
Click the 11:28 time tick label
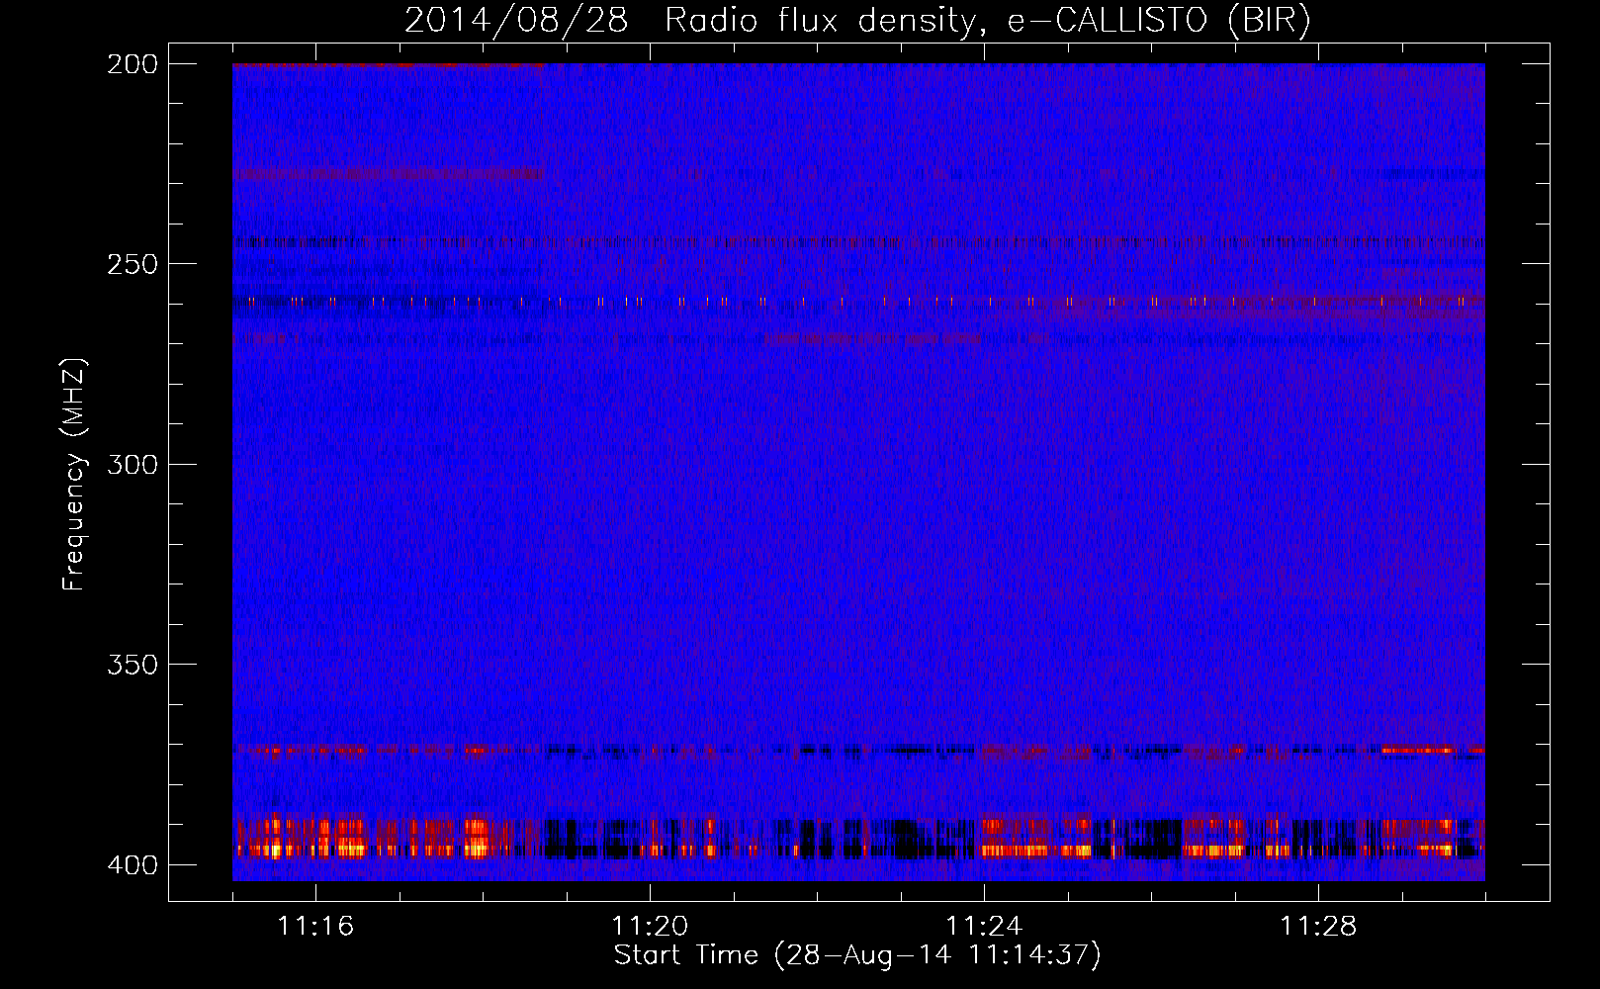1318,926
